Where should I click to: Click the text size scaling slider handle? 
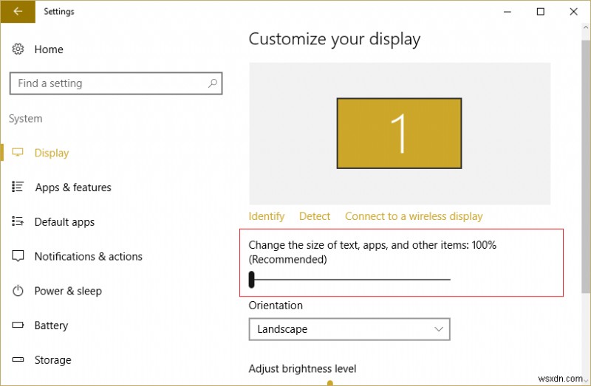click(x=252, y=279)
